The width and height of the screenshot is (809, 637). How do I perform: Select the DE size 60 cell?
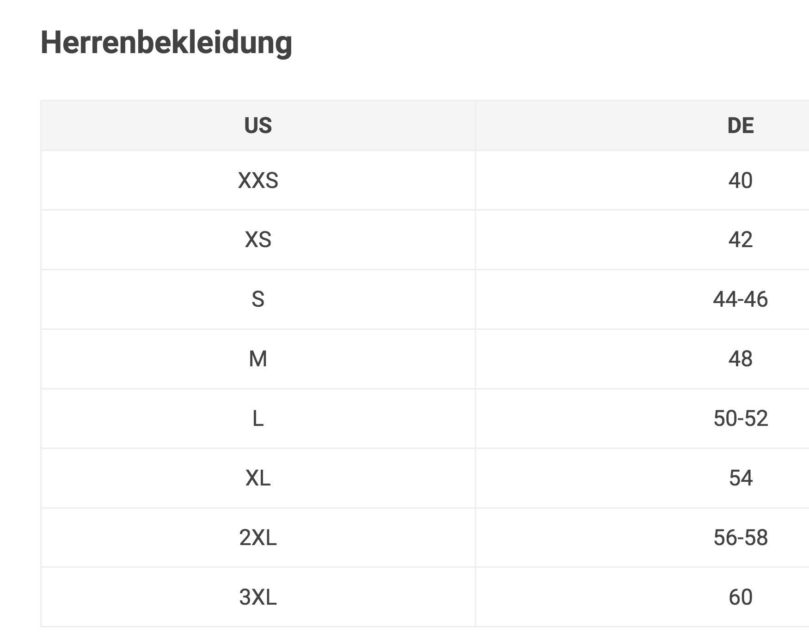click(x=740, y=597)
